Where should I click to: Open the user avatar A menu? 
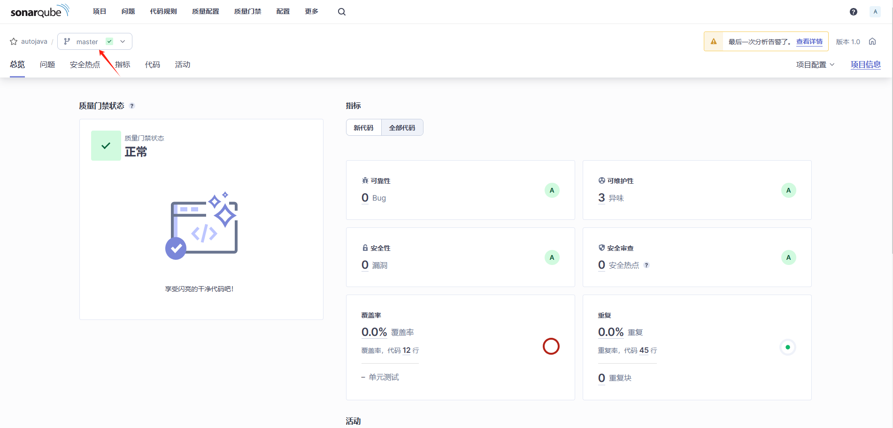tap(875, 12)
